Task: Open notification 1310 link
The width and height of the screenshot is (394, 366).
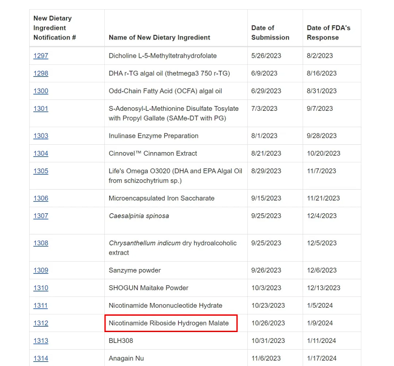Action: click(41, 288)
